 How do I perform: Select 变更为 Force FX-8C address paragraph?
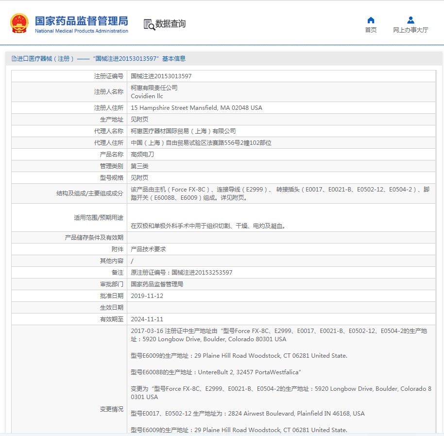click(x=281, y=393)
